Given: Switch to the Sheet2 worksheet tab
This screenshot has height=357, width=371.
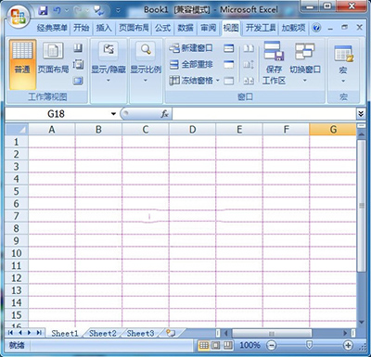Looking at the screenshot, I should (103, 333).
